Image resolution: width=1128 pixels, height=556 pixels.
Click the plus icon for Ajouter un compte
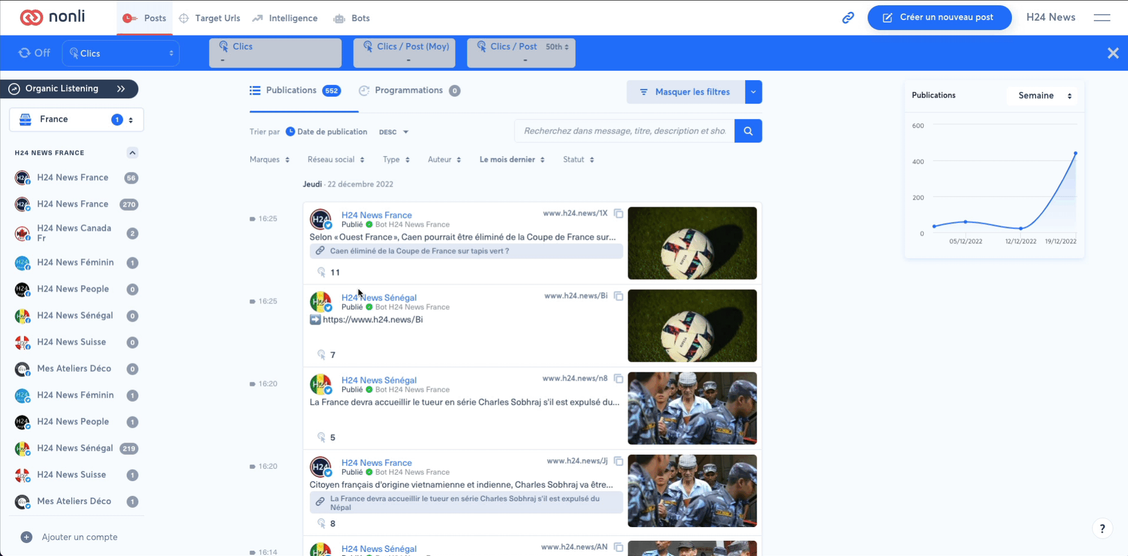point(26,537)
